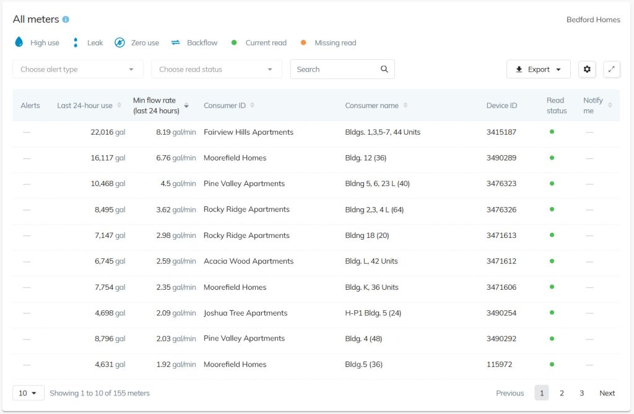Change rows per page from 10
Image resolution: width=634 pixels, height=414 pixels.
coord(28,393)
